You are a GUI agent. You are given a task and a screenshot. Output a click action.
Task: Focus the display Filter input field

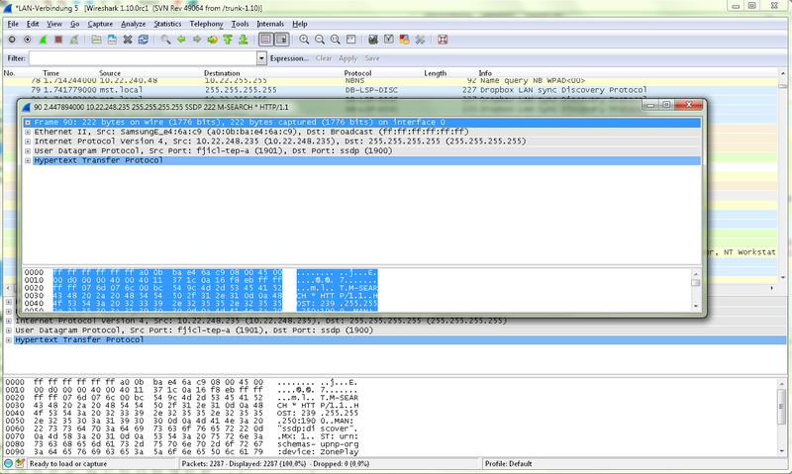point(143,58)
